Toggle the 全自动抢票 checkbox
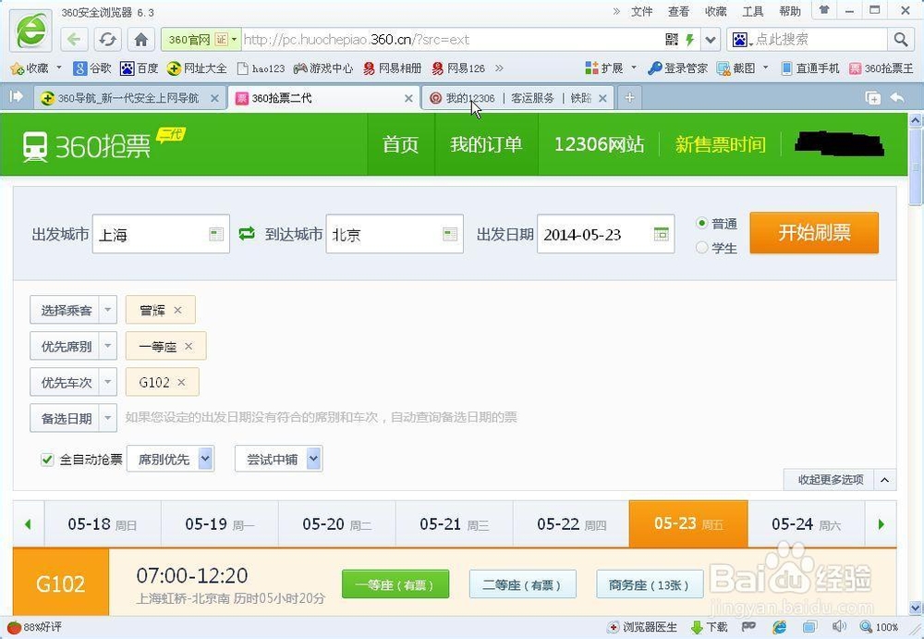 pyautogui.click(x=47, y=459)
